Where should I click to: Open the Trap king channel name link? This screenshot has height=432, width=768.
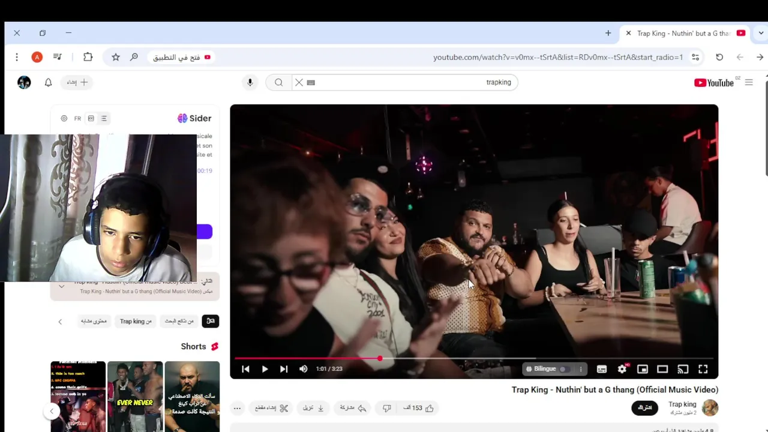pyautogui.click(x=682, y=404)
